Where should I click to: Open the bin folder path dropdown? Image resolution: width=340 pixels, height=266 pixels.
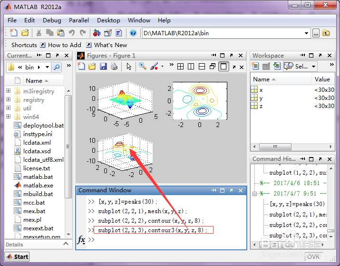[47, 67]
